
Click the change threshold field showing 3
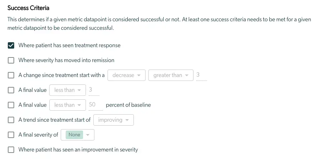coord(201,75)
